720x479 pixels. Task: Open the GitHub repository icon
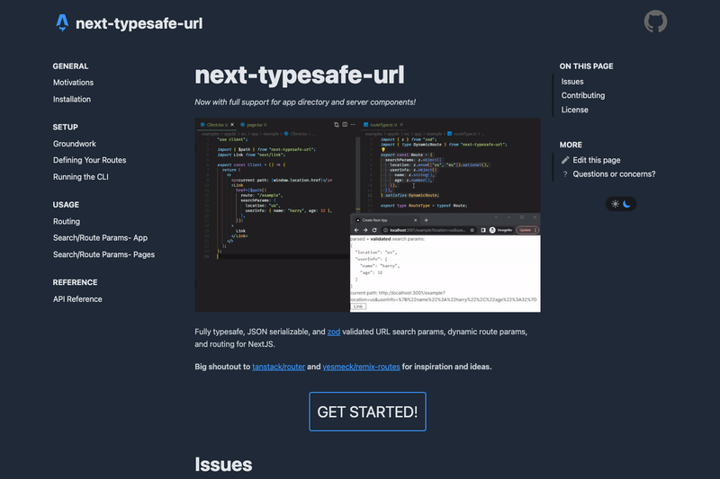click(655, 22)
